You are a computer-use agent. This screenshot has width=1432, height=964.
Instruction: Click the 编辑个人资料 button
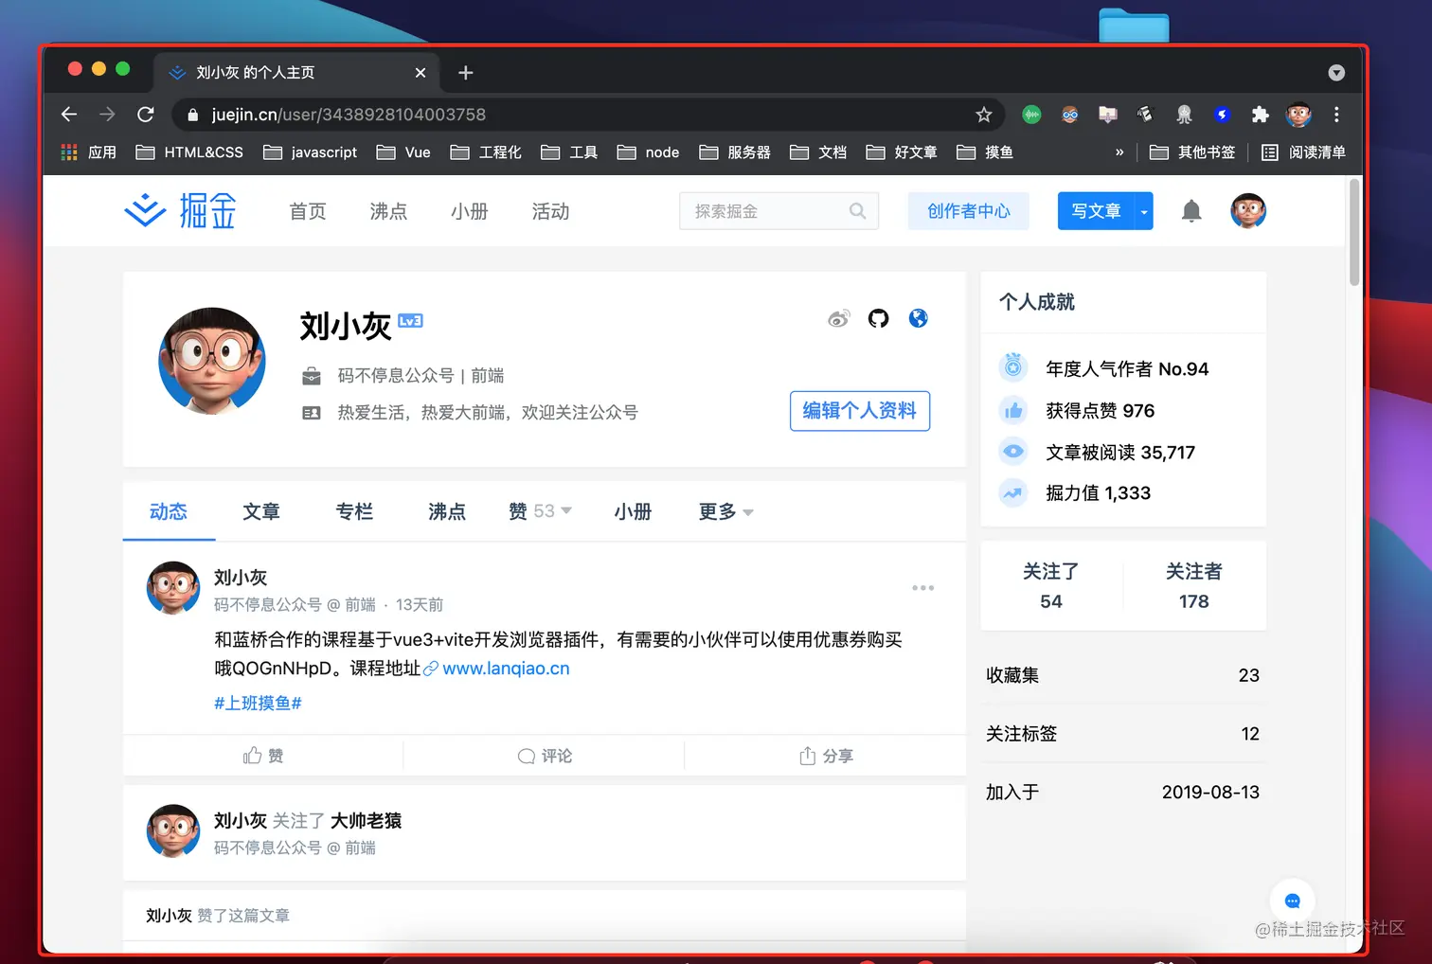point(860,411)
